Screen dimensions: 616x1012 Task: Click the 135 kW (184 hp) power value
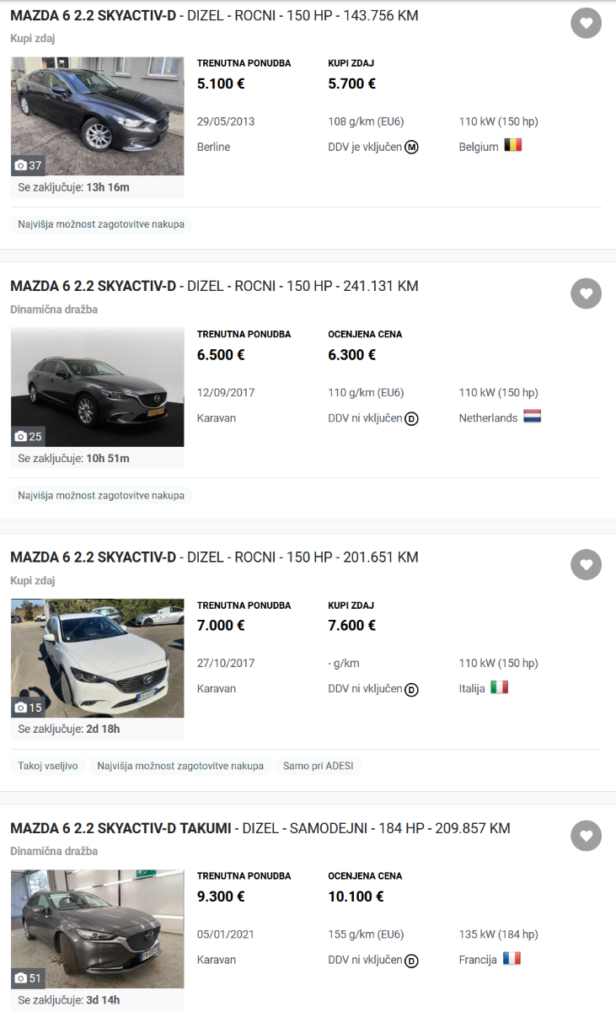click(499, 934)
